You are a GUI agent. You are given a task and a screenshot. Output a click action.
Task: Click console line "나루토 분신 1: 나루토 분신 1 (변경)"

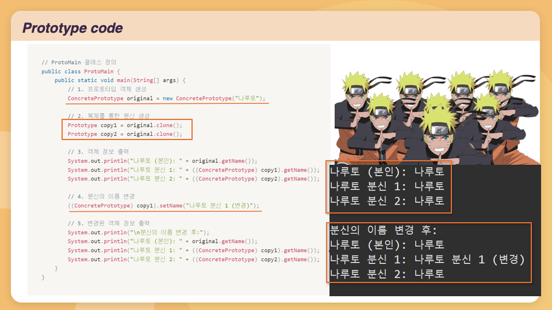click(427, 259)
